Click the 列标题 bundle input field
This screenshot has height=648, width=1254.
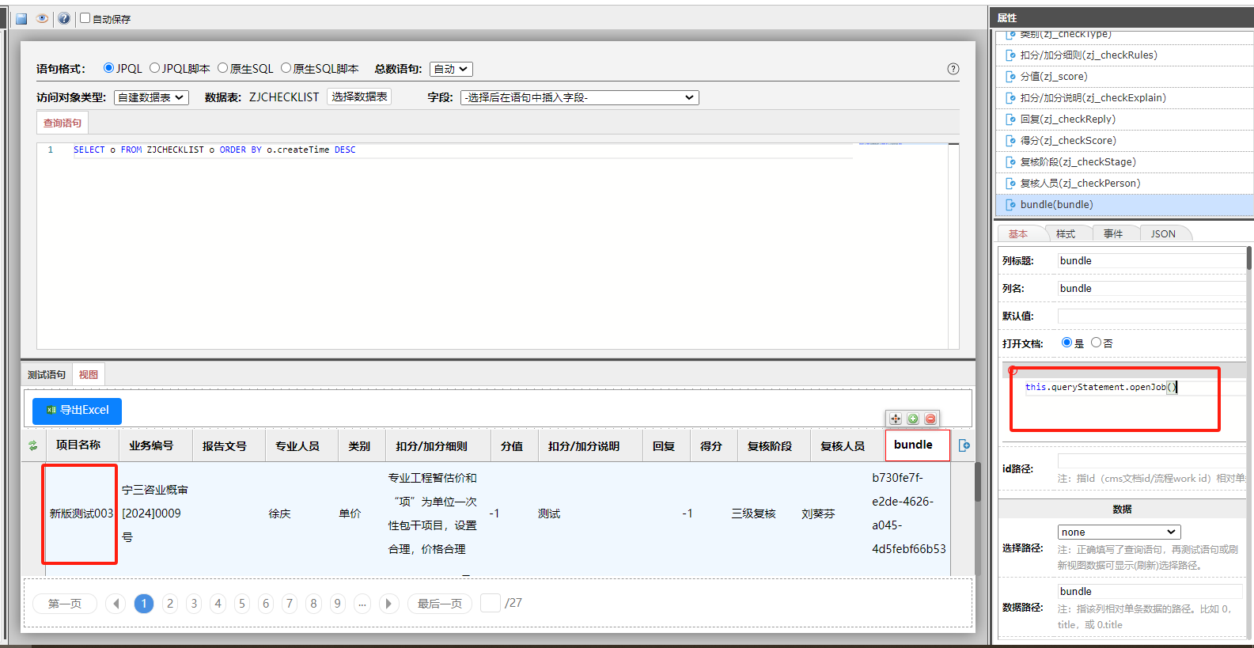tap(1150, 260)
